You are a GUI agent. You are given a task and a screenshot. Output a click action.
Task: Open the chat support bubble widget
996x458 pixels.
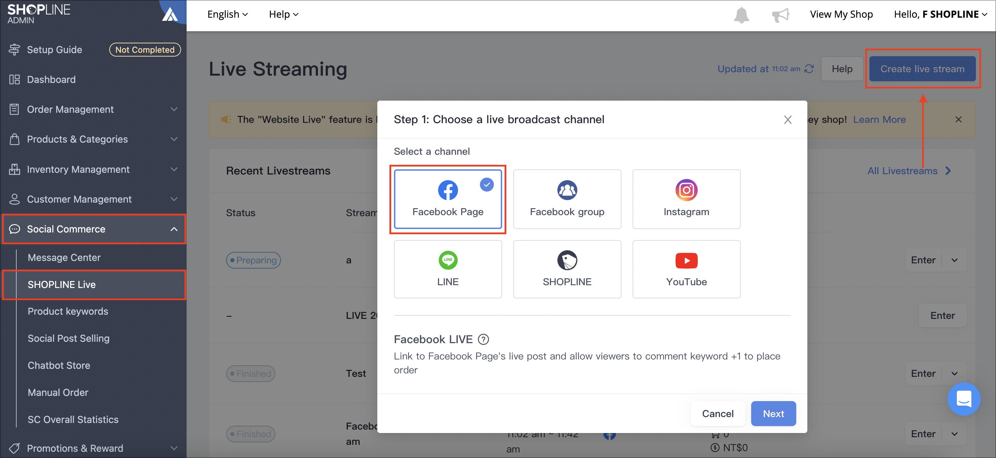963,399
